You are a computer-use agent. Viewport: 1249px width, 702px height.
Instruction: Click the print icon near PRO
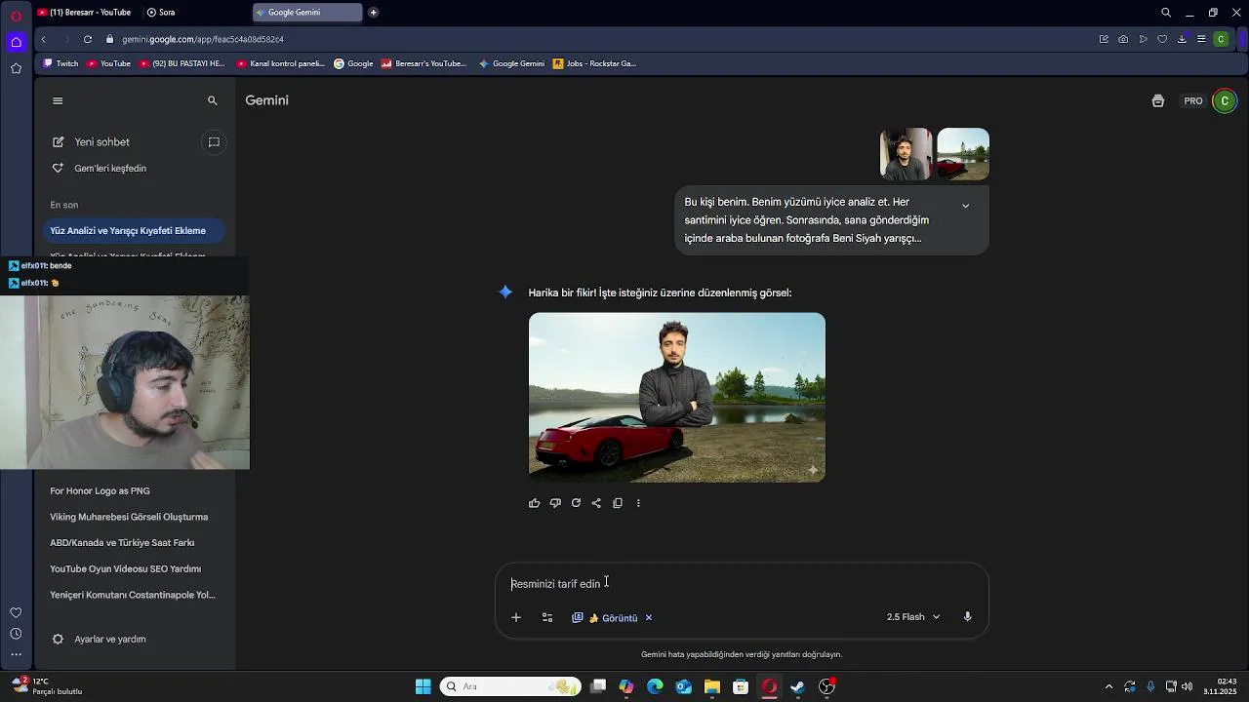click(x=1158, y=101)
